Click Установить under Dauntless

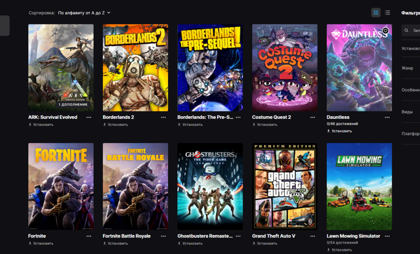(x=339, y=131)
